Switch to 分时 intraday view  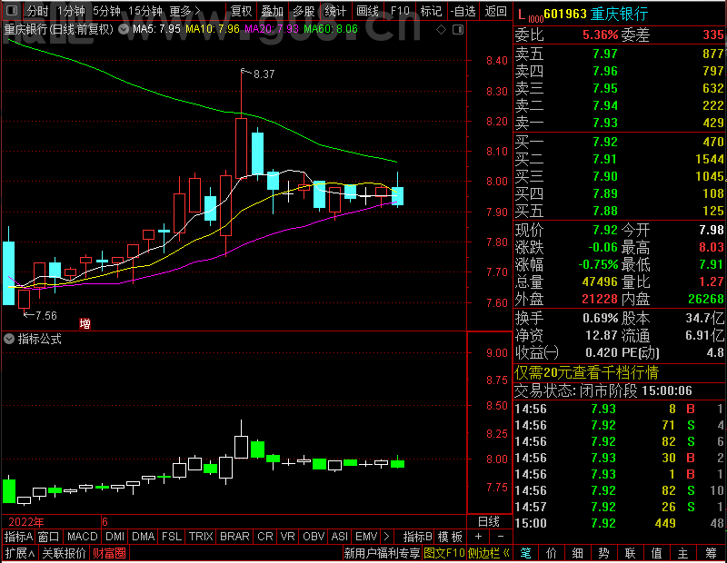(x=37, y=11)
